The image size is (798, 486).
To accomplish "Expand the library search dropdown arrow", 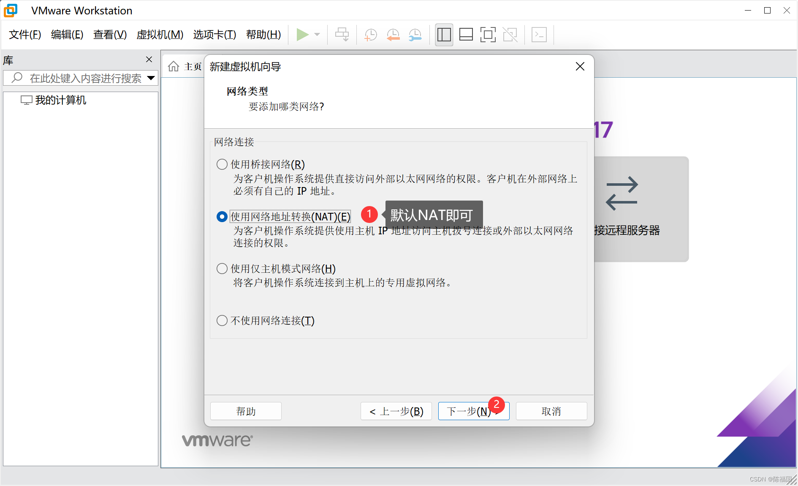I will pos(151,78).
